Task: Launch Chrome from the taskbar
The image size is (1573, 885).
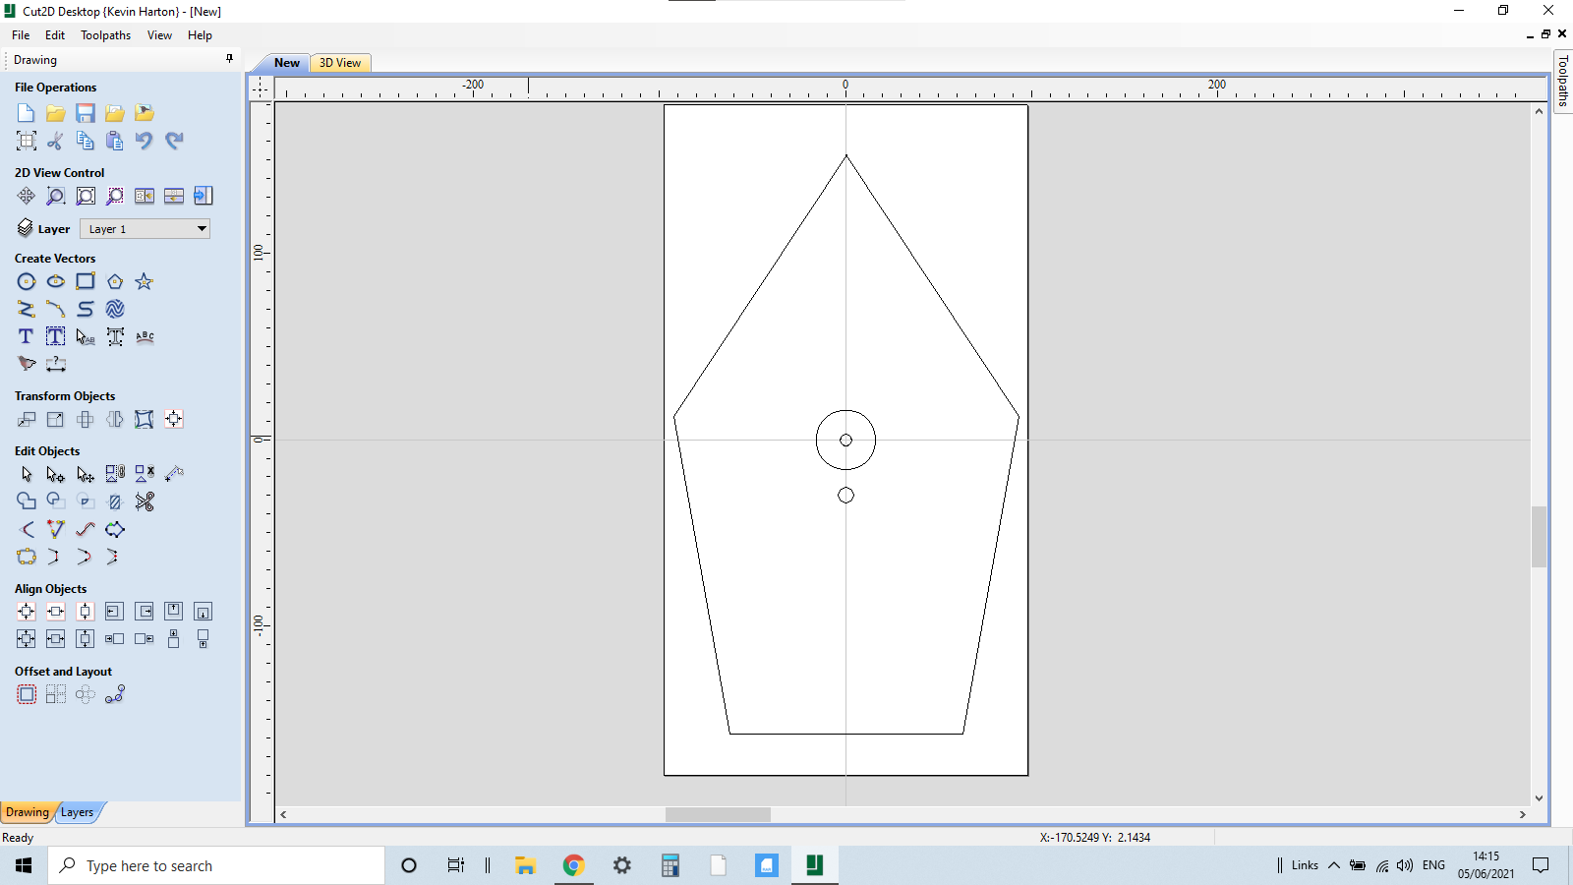Action: [x=574, y=865]
